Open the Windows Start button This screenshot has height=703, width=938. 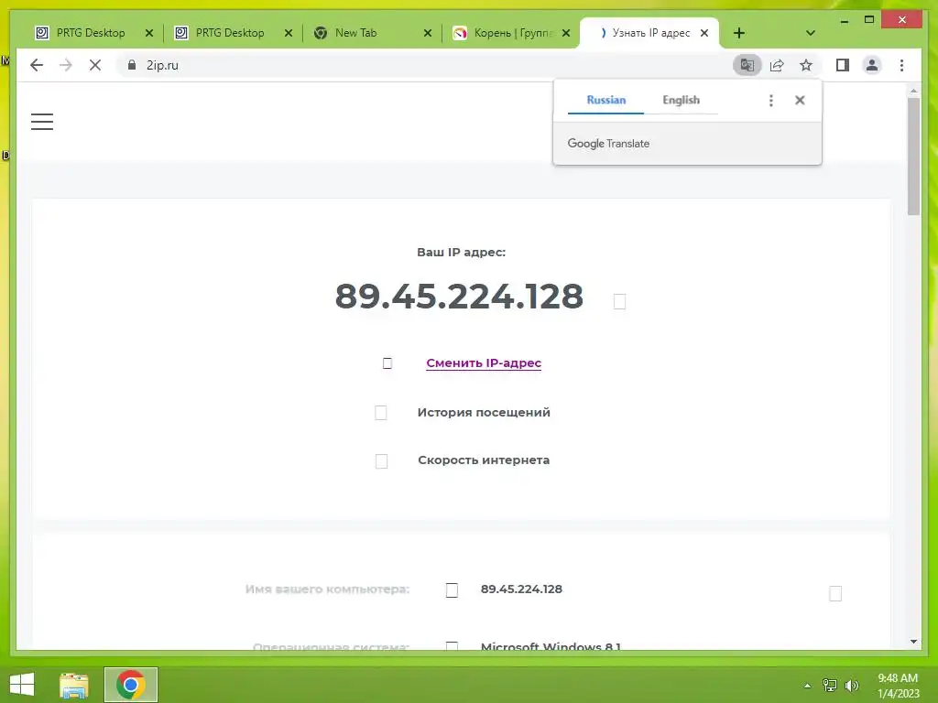[22, 685]
